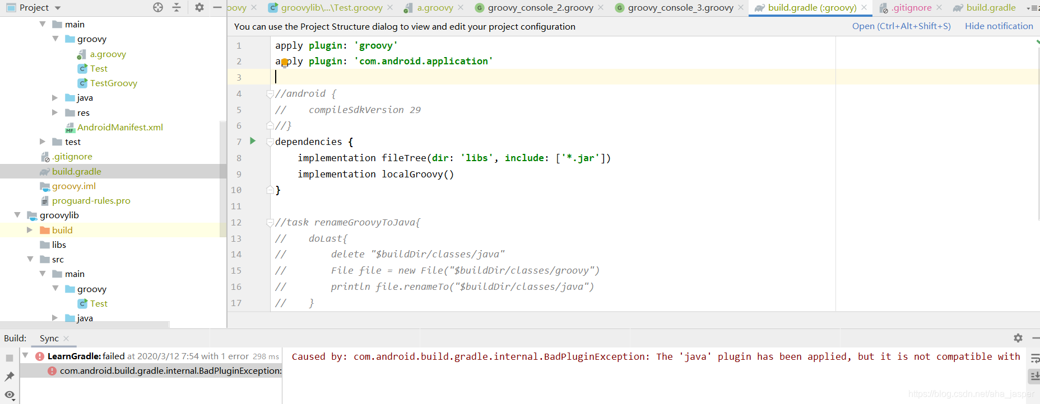
Task: Fold the dependencies block at line 7
Action: tap(270, 142)
